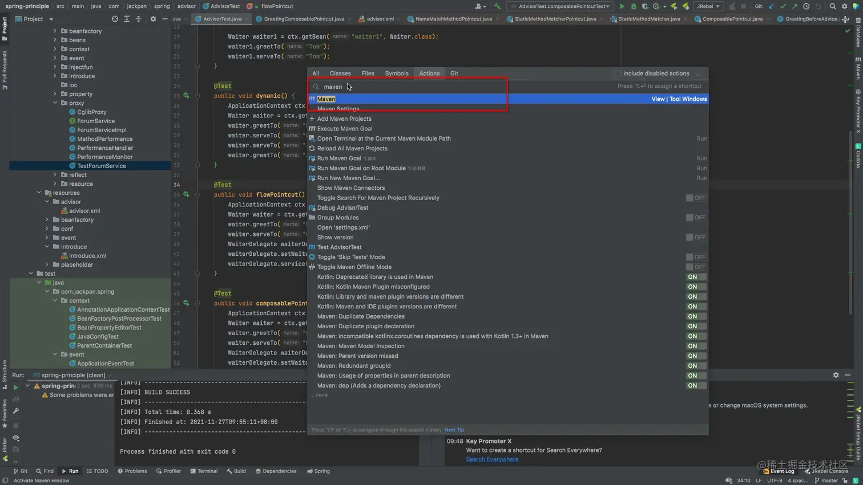Open Problems tool window
This screenshot has width=863, height=485.
tap(132, 471)
